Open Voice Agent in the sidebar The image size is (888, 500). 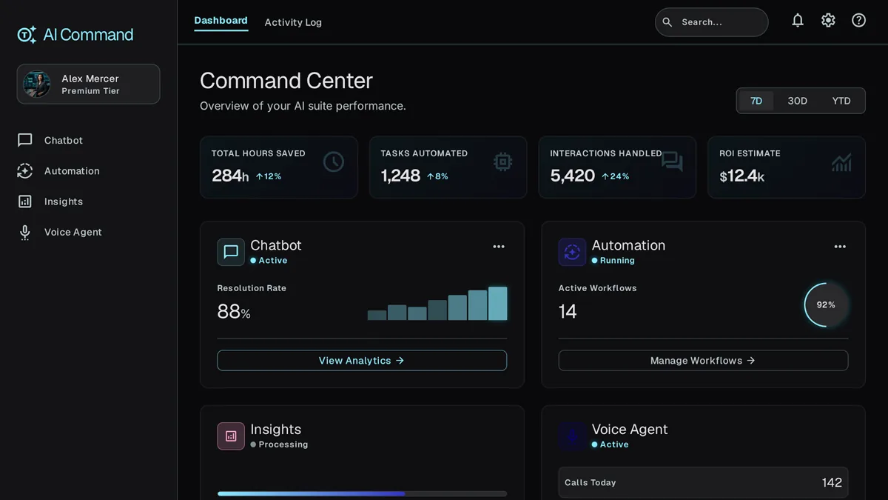pos(88,233)
